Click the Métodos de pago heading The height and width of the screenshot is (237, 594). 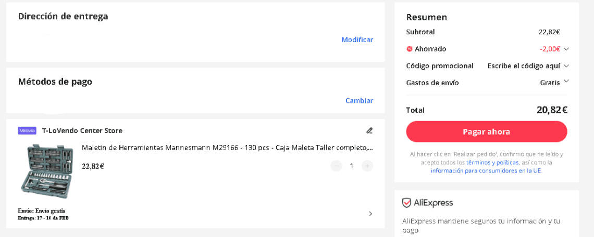(55, 82)
